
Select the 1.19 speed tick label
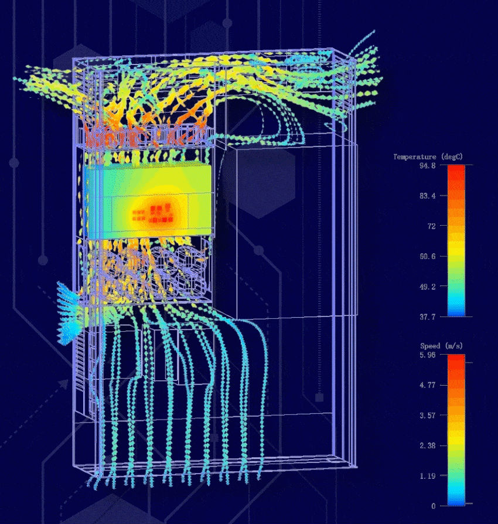428,476
